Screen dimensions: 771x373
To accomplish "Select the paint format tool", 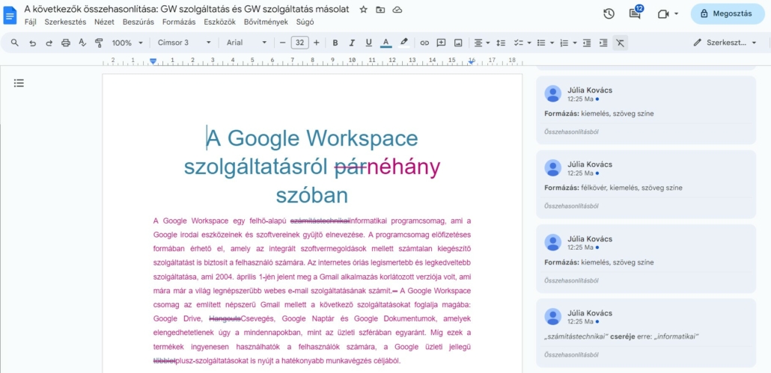I will (x=99, y=43).
